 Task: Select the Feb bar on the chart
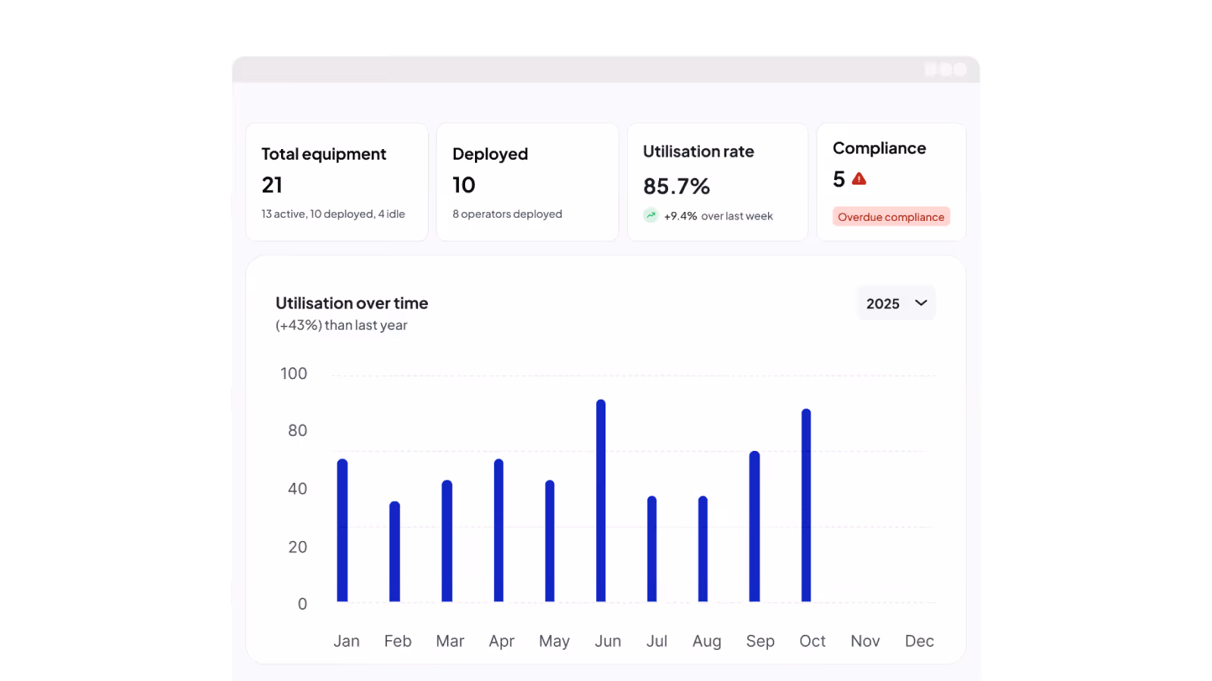(x=395, y=551)
